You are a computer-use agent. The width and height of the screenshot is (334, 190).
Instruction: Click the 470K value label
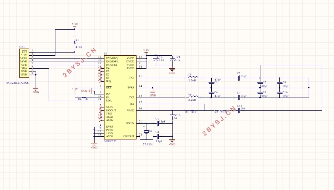pos(79,47)
